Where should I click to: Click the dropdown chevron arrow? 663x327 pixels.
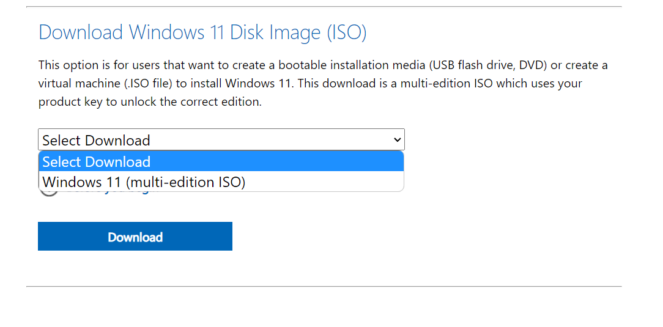(397, 140)
